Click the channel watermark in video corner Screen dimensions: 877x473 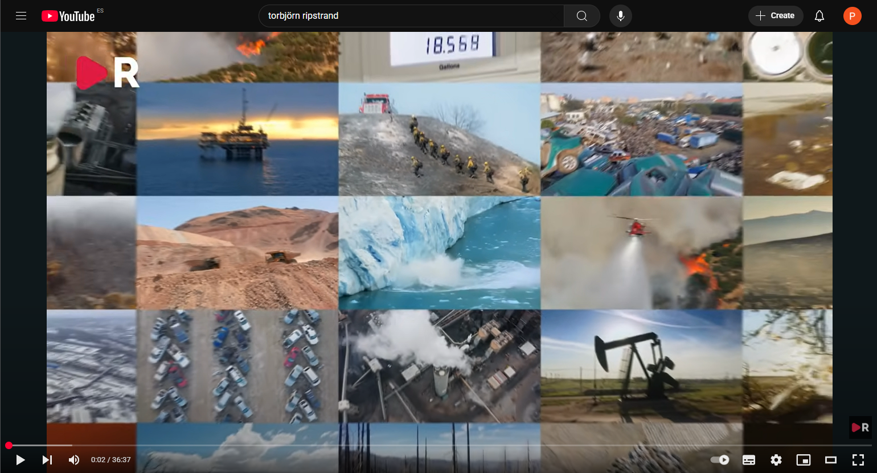click(x=860, y=427)
